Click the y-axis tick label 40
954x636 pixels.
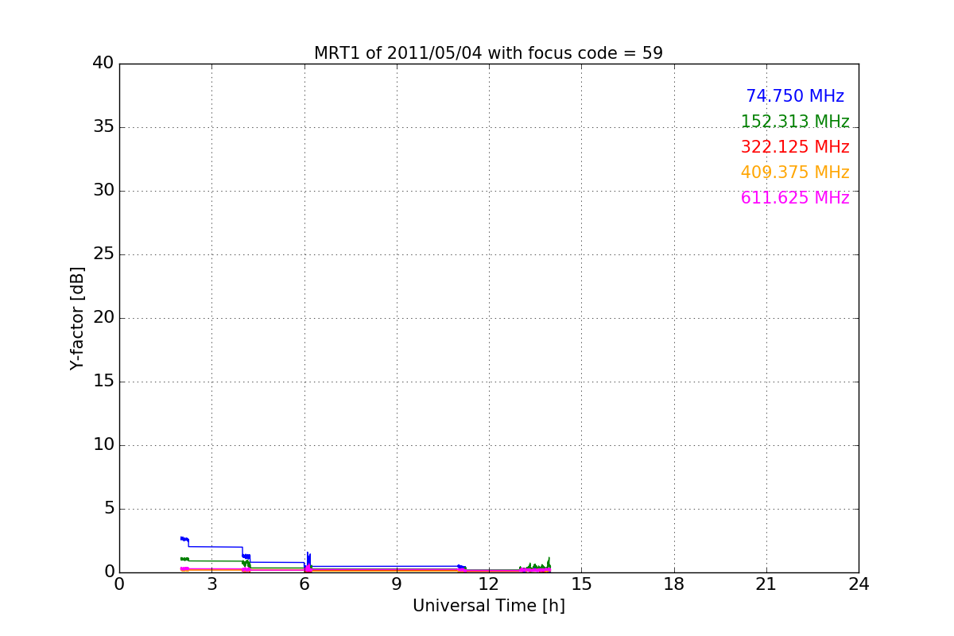coord(103,64)
